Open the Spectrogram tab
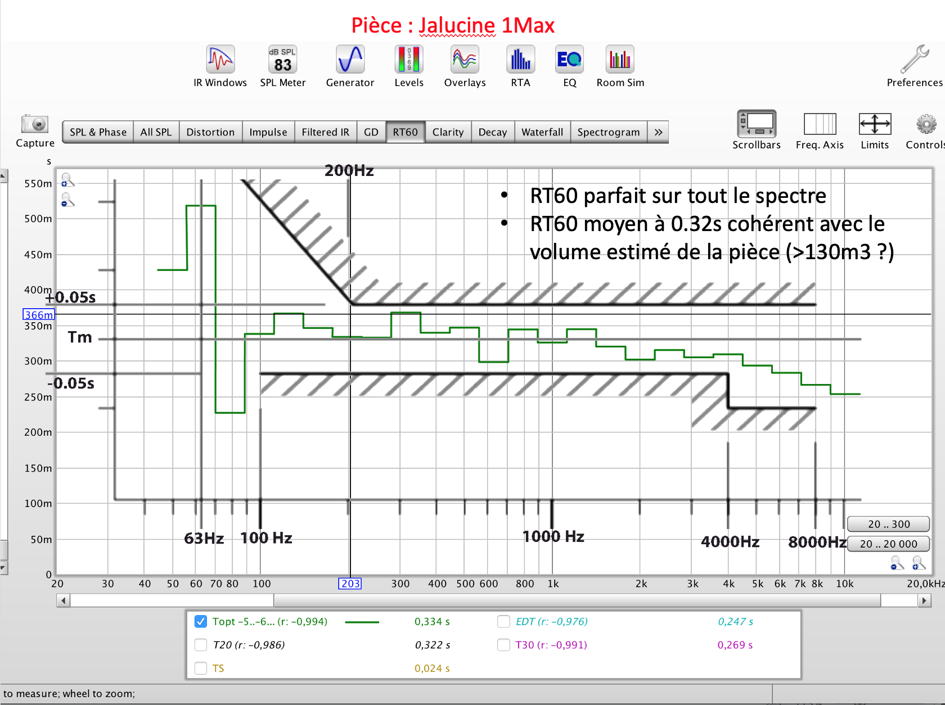The image size is (945, 705). click(609, 132)
